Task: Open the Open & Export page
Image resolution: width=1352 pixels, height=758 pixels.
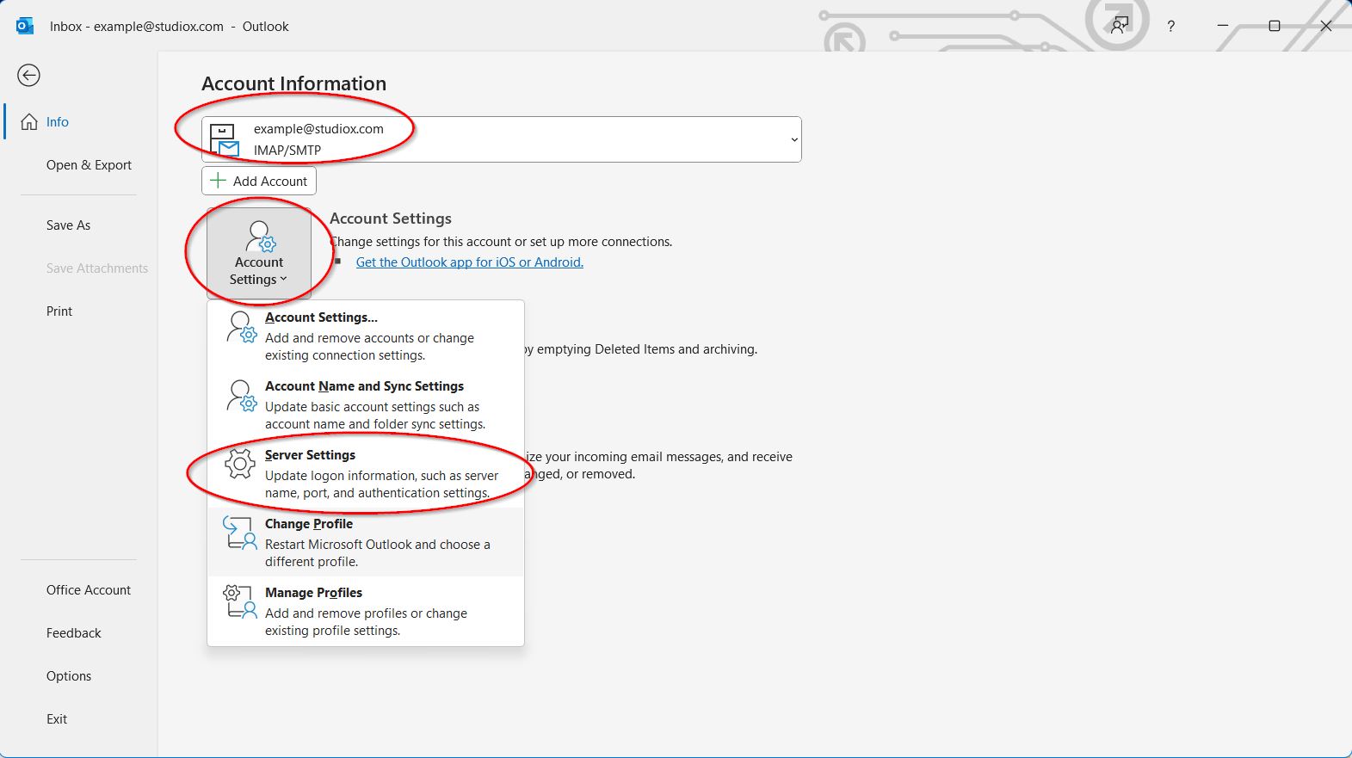Action: 89,165
